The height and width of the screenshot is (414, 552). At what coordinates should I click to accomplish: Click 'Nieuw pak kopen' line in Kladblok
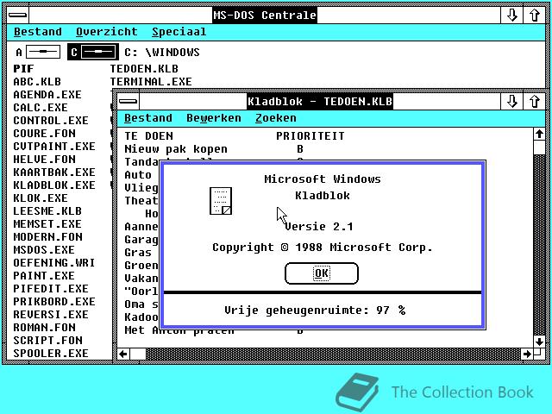[x=176, y=149]
